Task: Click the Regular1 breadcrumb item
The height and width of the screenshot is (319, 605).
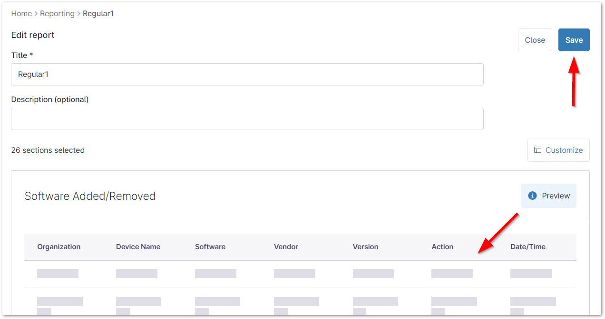Action: [98, 13]
